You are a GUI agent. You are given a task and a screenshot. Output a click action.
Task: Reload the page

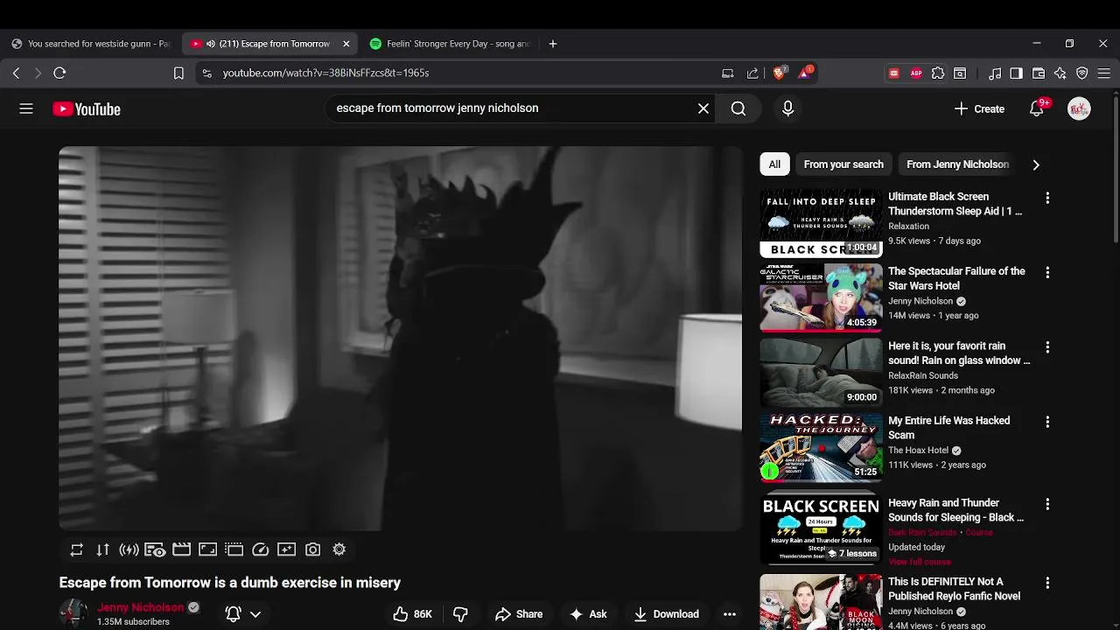pyautogui.click(x=59, y=73)
